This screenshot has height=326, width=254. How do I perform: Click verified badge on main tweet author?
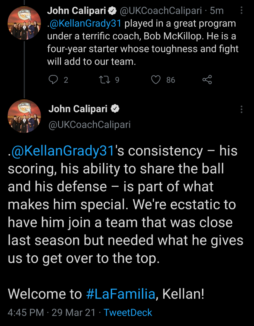coord(115,109)
